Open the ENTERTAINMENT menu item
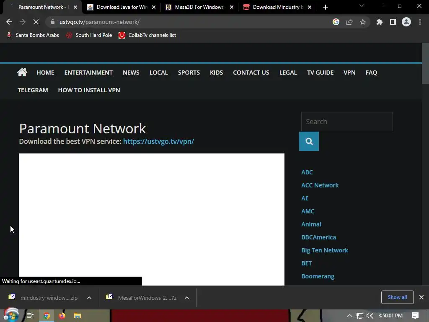This screenshot has width=429, height=322. click(x=88, y=73)
